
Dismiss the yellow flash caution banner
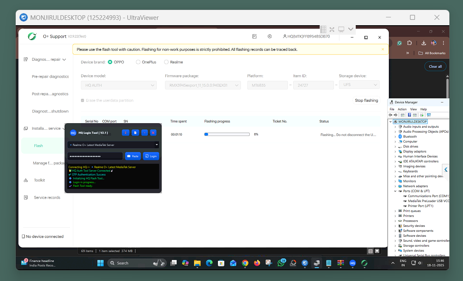pyautogui.click(x=383, y=49)
